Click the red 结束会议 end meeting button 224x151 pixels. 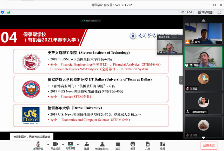(209, 146)
